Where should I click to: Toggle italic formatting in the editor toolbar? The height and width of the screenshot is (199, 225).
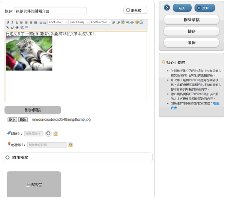tap(12, 22)
